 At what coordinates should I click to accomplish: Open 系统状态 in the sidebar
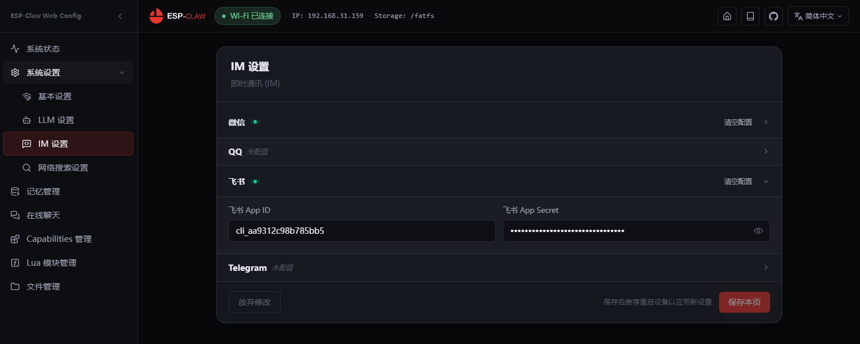[x=68, y=49]
